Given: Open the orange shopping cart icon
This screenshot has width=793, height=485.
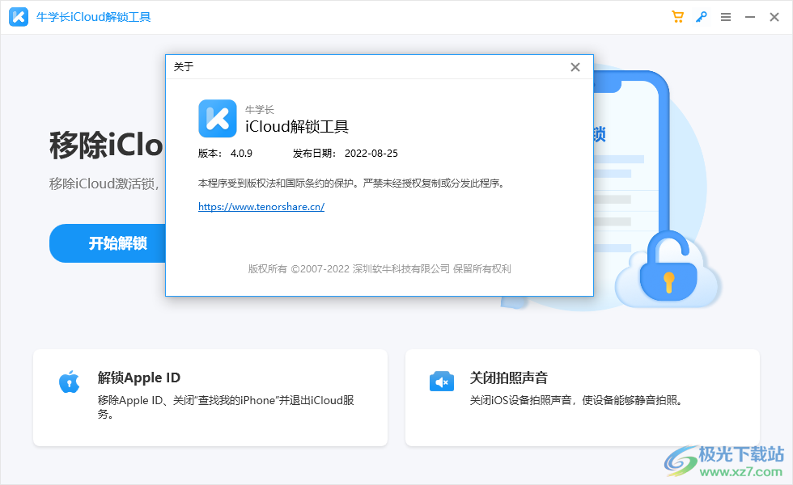Looking at the screenshot, I should pyautogui.click(x=677, y=16).
